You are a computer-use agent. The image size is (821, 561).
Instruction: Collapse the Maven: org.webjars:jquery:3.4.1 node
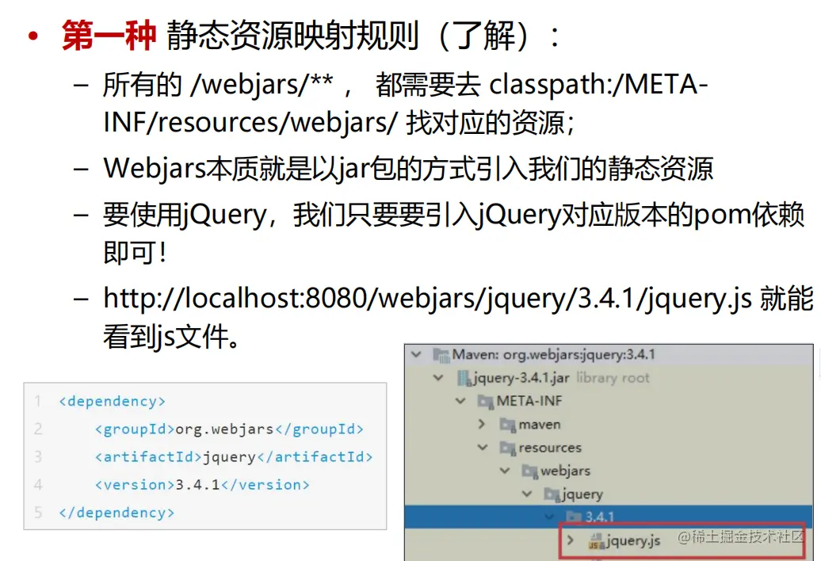[x=416, y=354]
